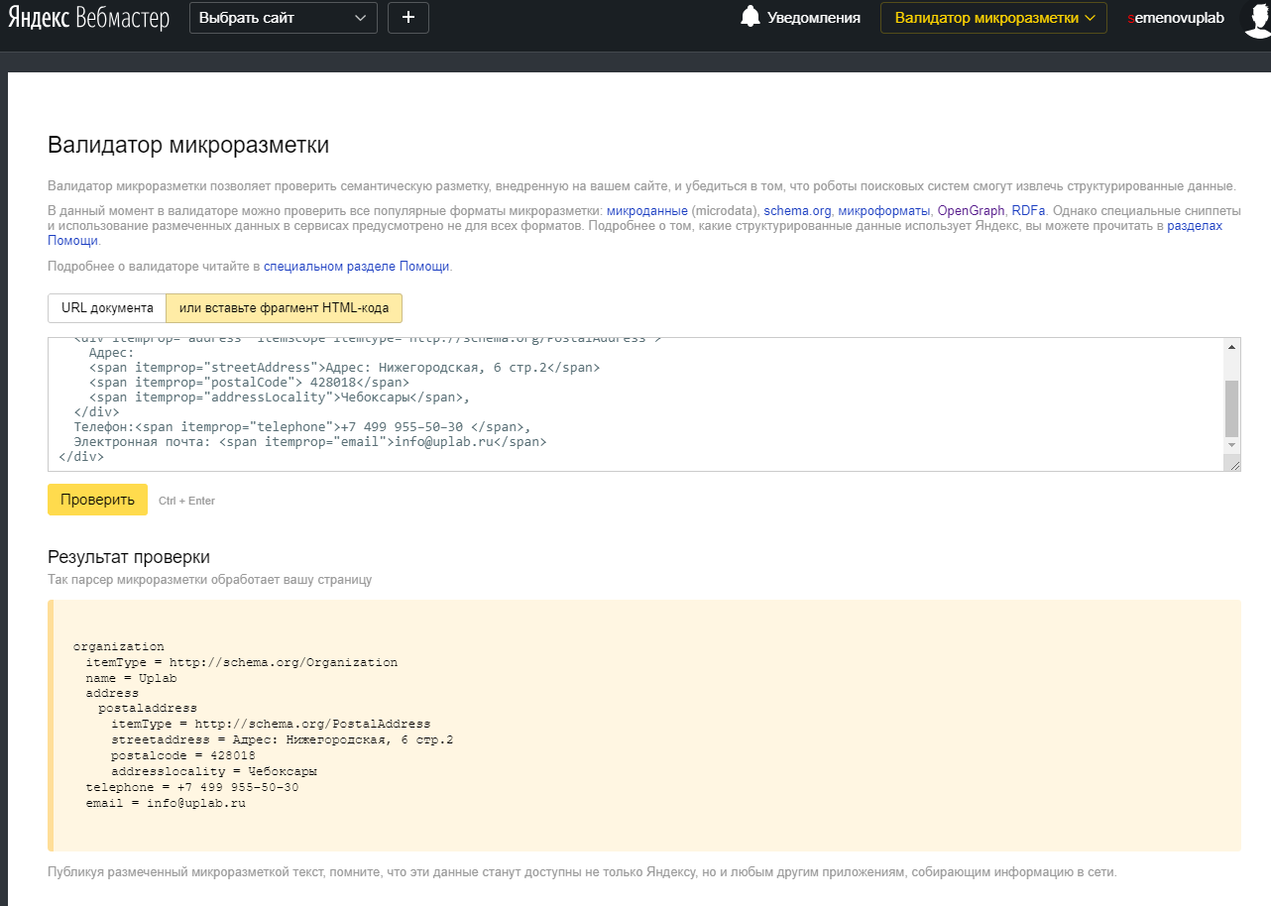The width and height of the screenshot is (1271, 906).
Task: Switch to the URL документа tab
Action: click(107, 308)
